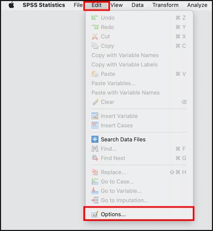Click the Search Data Files plus icon

(x=95, y=139)
